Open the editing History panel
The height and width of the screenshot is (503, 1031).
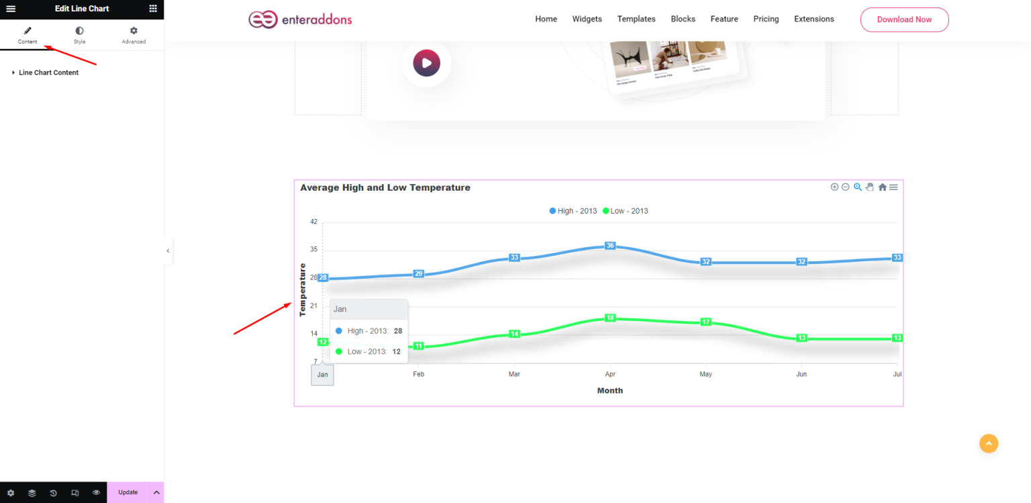(53, 492)
